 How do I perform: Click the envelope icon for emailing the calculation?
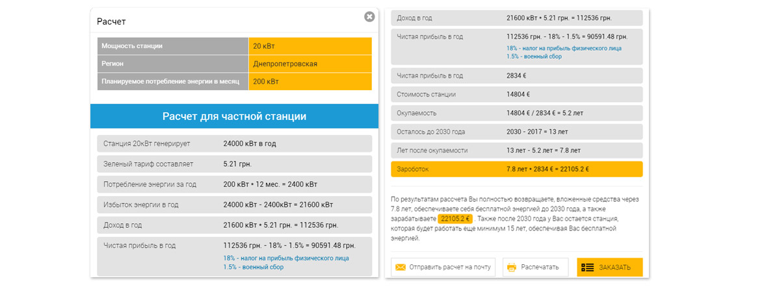tap(400, 267)
